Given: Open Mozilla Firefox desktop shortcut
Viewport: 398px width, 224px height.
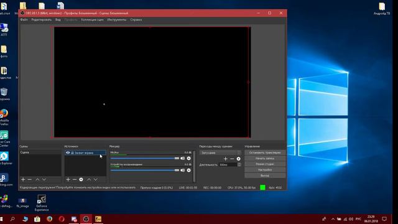Looking at the screenshot, I should [x=4, y=118].
